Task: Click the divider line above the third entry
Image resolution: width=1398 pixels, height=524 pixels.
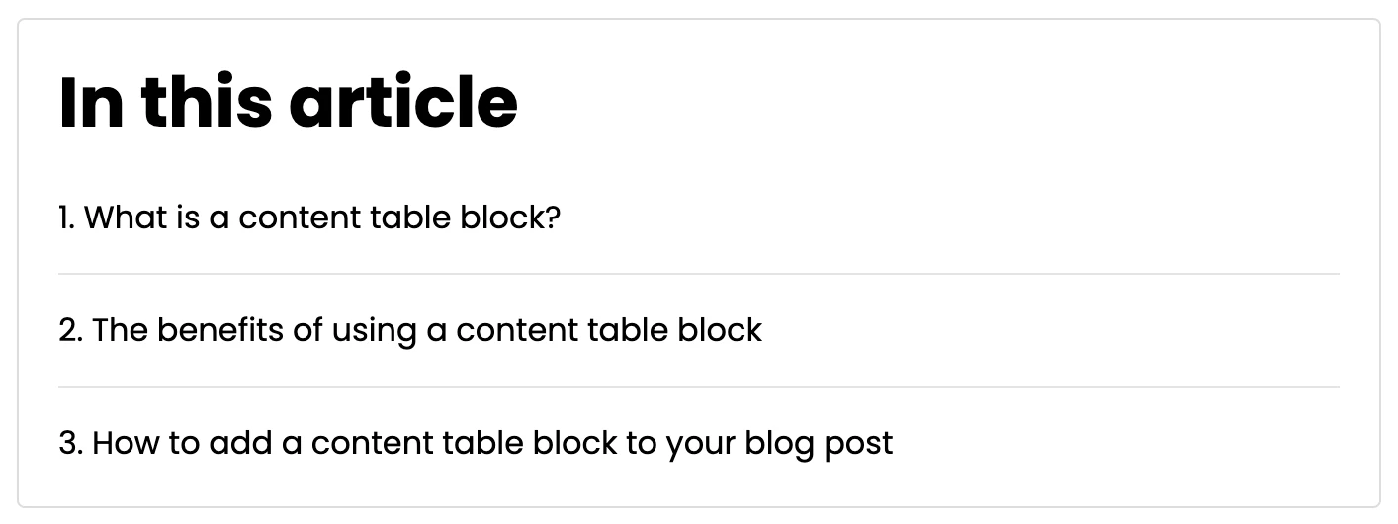Action: (698, 387)
